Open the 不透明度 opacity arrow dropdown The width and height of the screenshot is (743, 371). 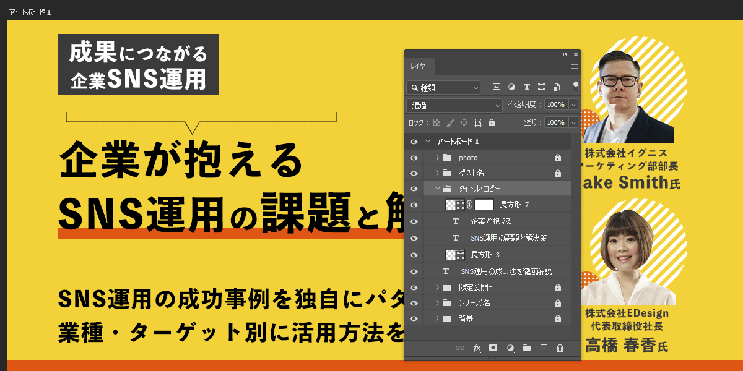click(x=573, y=105)
